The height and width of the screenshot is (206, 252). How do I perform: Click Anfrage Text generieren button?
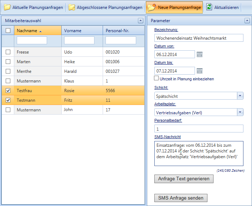(x=184, y=179)
